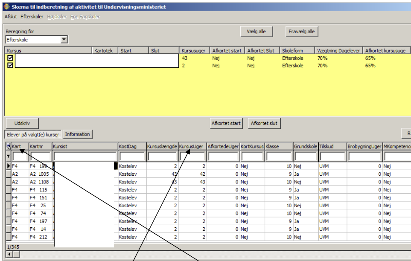The height and width of the screenshot is (261, 411).
Task: Click the KursusUger filter input field
Action: pos(192,157)
